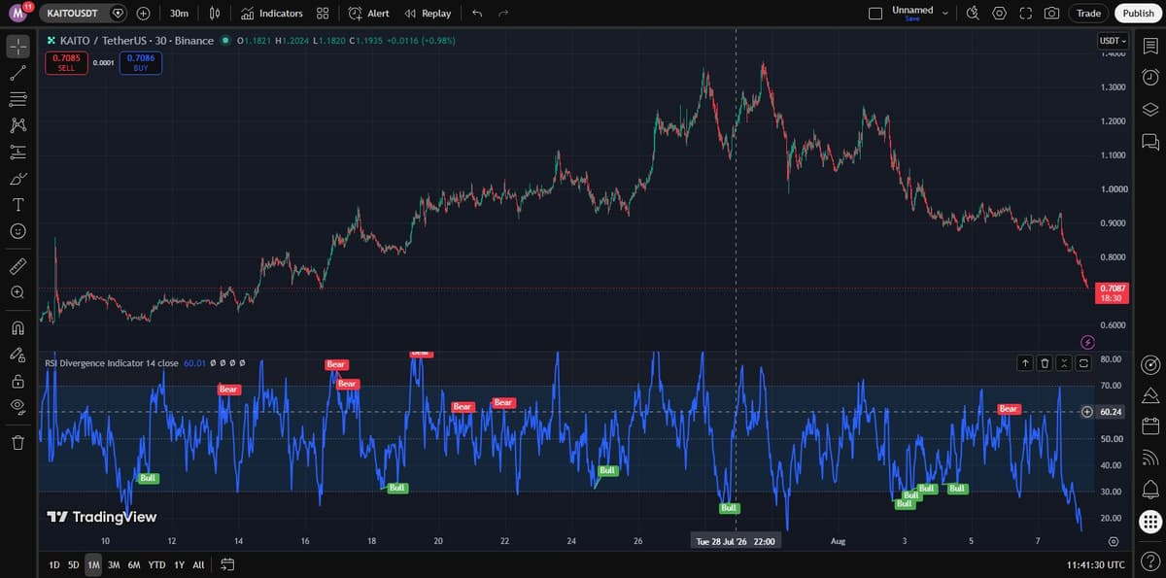The width and height of the screenshot is (1166, 578).
Task: Select the ruler measure tool
Action: click(17, 265)
